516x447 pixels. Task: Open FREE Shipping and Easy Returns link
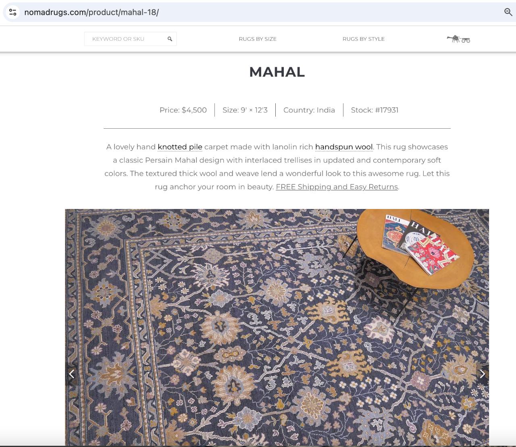[337, 187]
